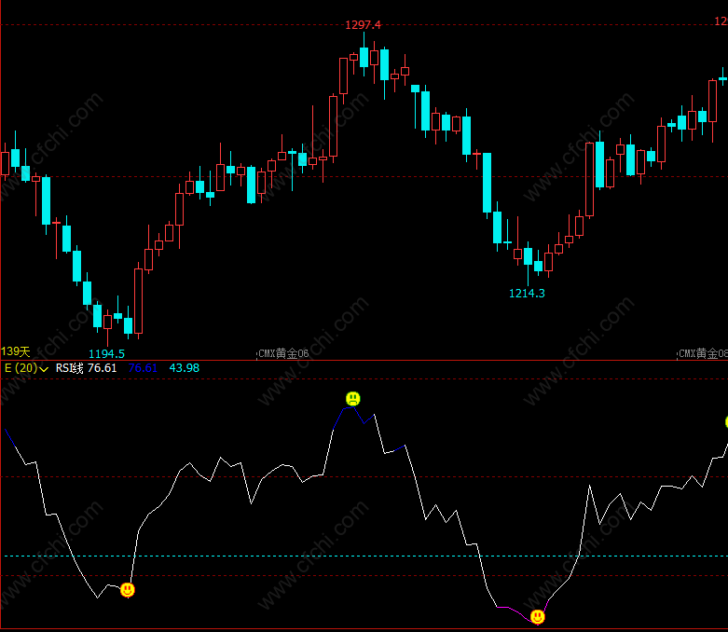Image resolution: width=728 pixels, height=632 pixels.
Task: Click the 1194.5 low price label
Action: coord(107,354)
